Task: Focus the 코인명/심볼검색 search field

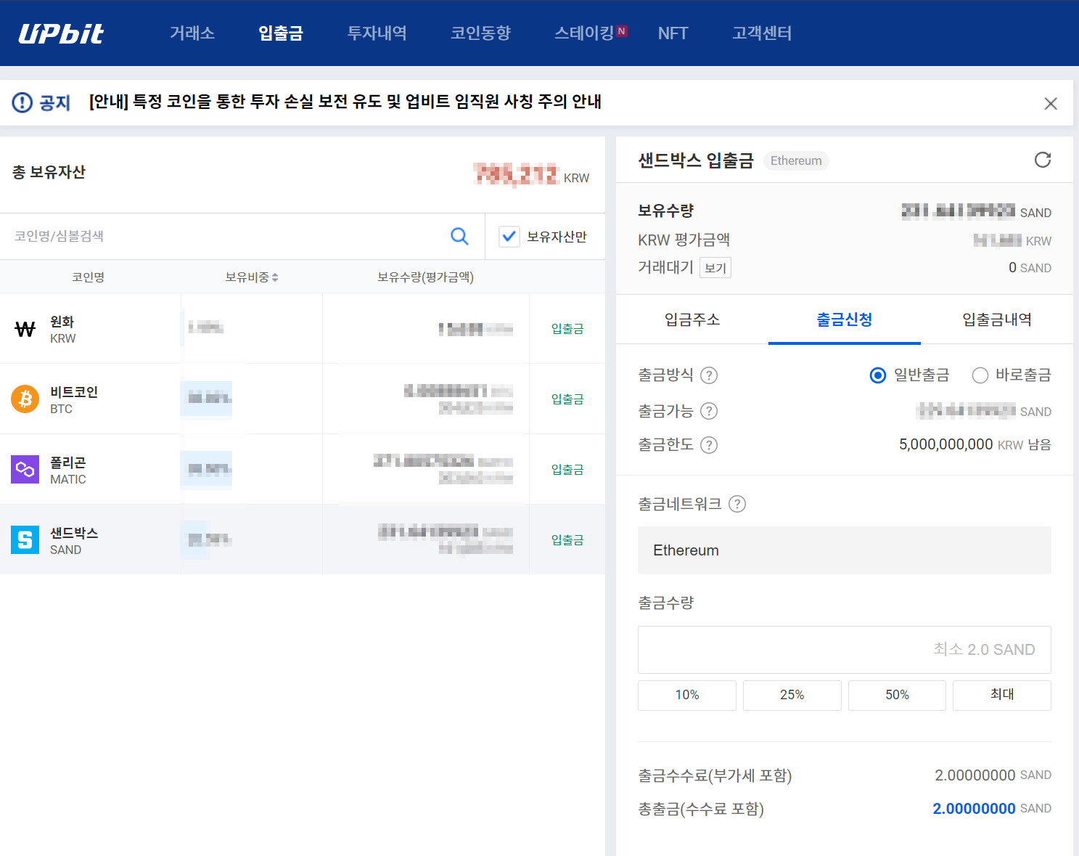Action: tap(225, 236)
